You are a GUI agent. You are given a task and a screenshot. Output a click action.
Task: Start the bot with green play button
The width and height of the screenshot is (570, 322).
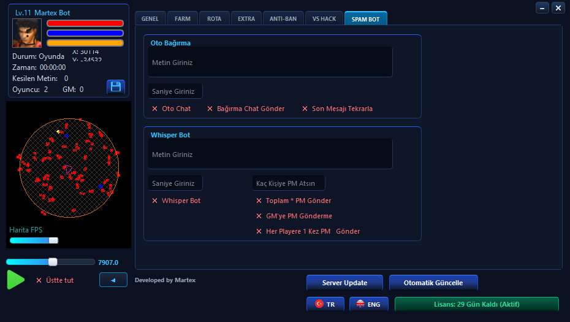click(x=16, y=280)
